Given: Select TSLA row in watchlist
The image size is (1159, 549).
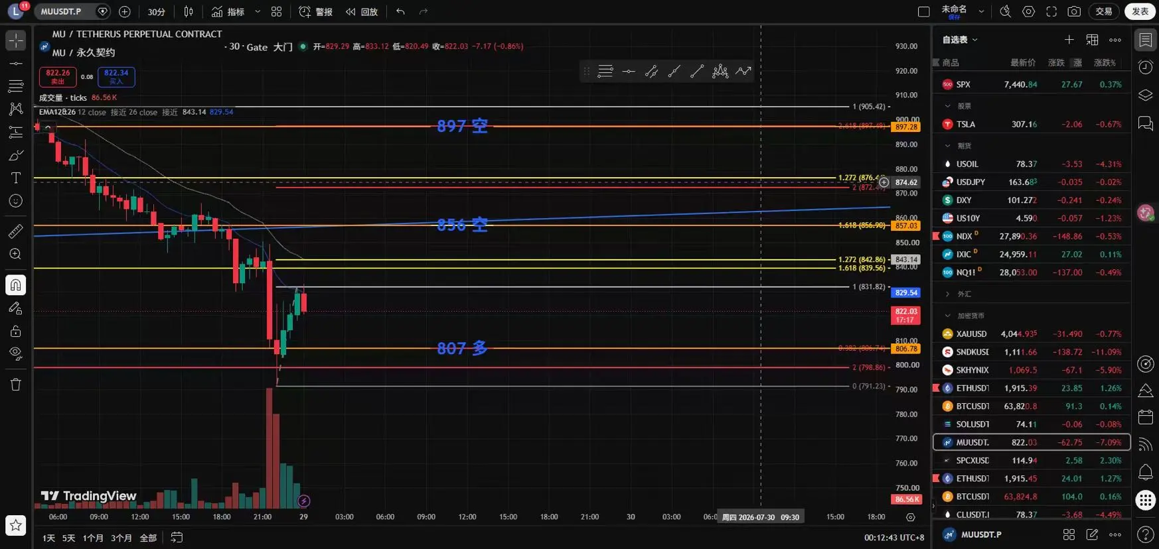Looking at the screenshot, I should tap(1032, 124).
